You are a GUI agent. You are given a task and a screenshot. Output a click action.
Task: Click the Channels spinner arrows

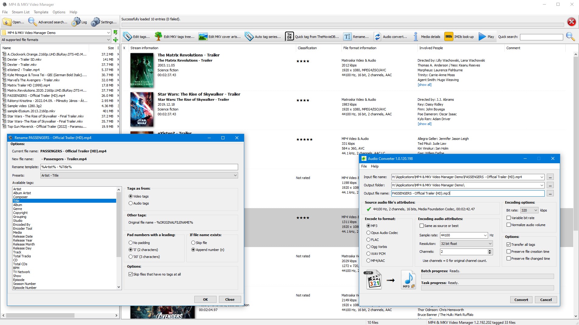(490, 252)
